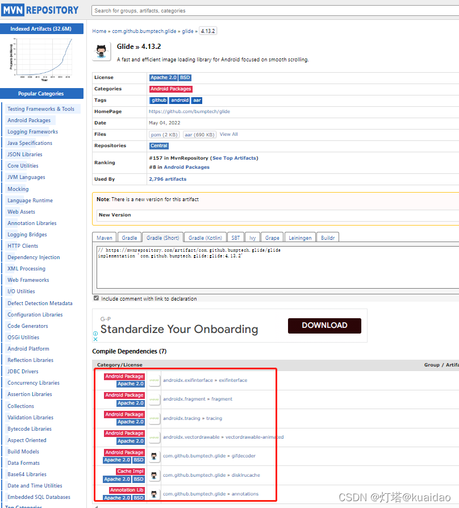The width and height of the screenshot is (459, 508).
Task: Click the Glide GitHub octocat logo
Action: coord(101,52)
